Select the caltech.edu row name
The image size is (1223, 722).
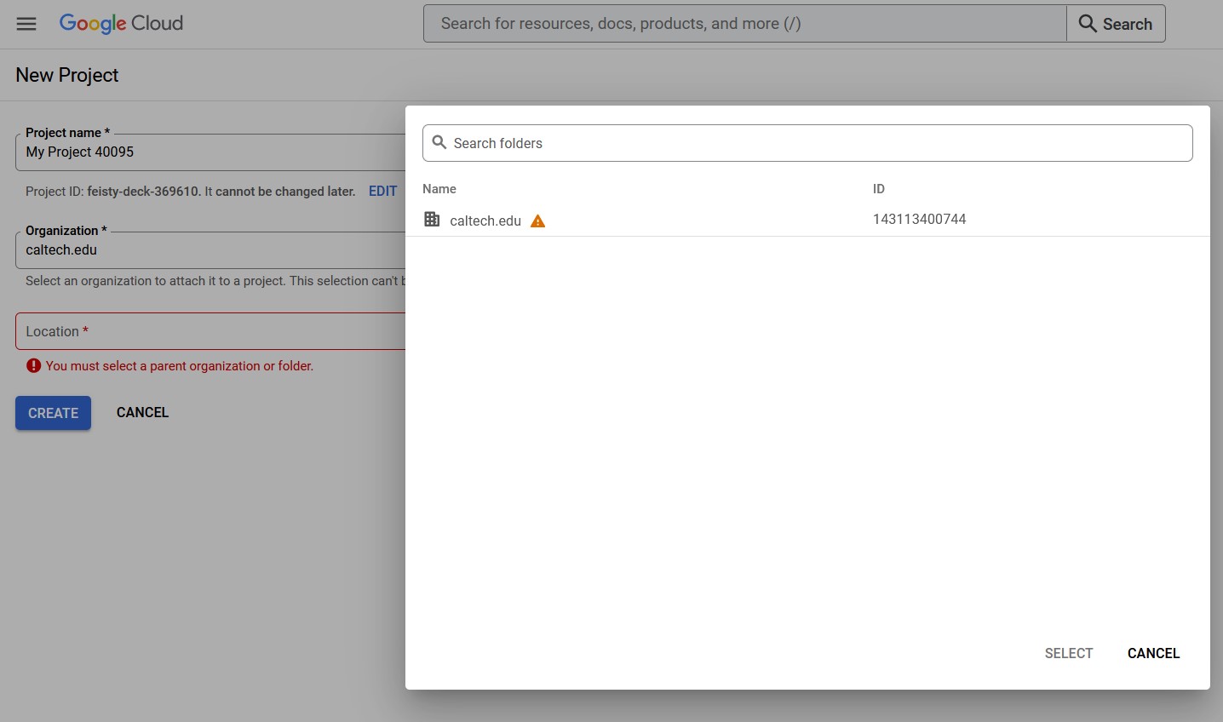485,221
